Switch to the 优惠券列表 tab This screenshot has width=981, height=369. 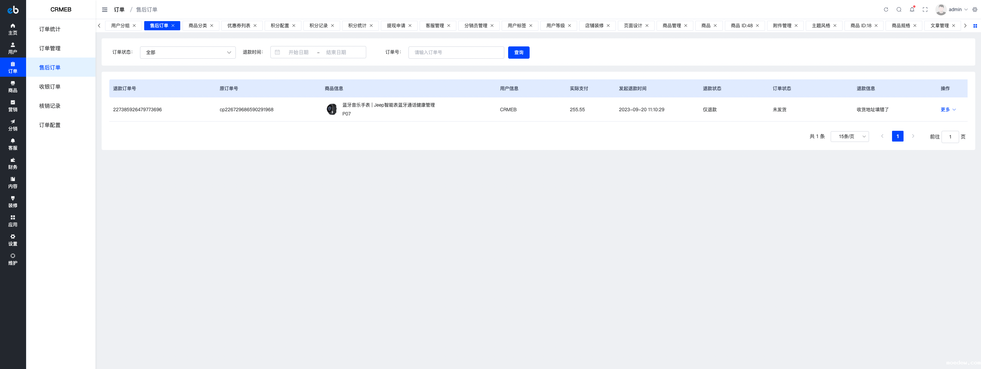(239, 26)
